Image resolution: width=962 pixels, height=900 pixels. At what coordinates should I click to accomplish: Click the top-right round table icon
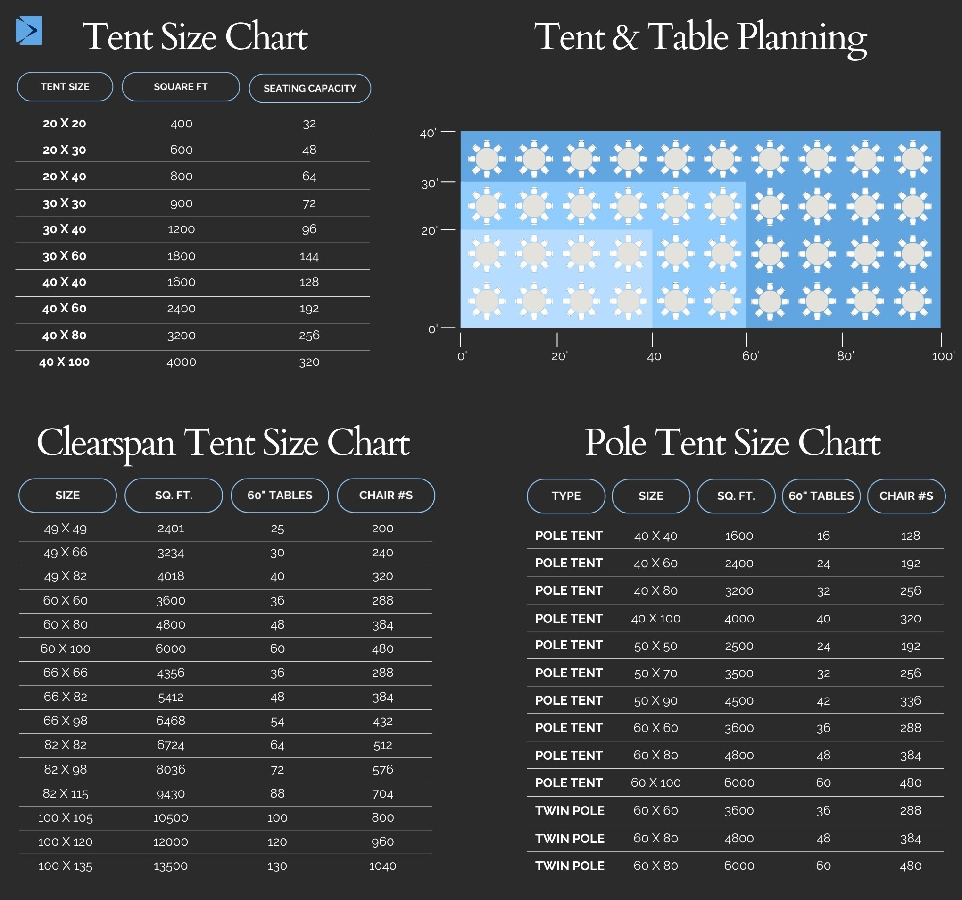coord(912,159)
